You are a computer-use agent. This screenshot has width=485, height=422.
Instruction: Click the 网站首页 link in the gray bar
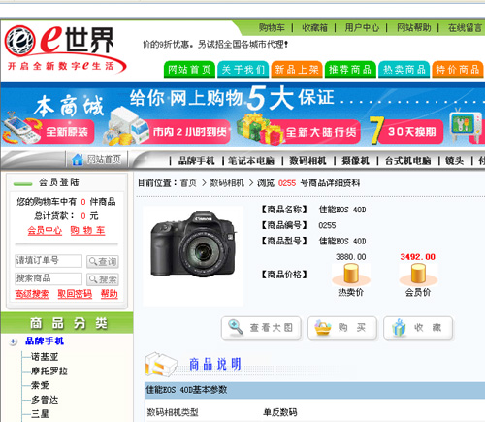coord(104,159)
